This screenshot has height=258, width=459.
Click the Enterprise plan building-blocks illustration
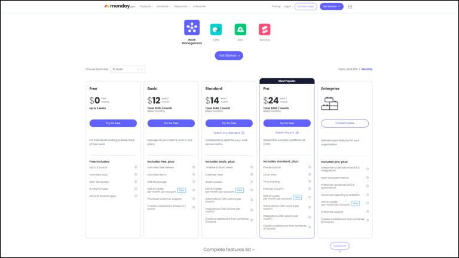click(x=330, y=103)
